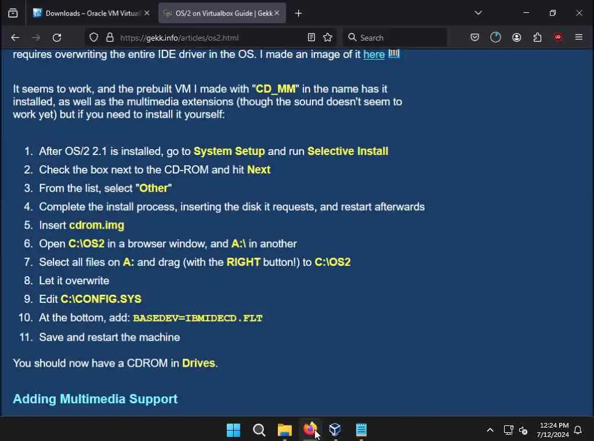Open a new tab with plus button

(299, 13)
